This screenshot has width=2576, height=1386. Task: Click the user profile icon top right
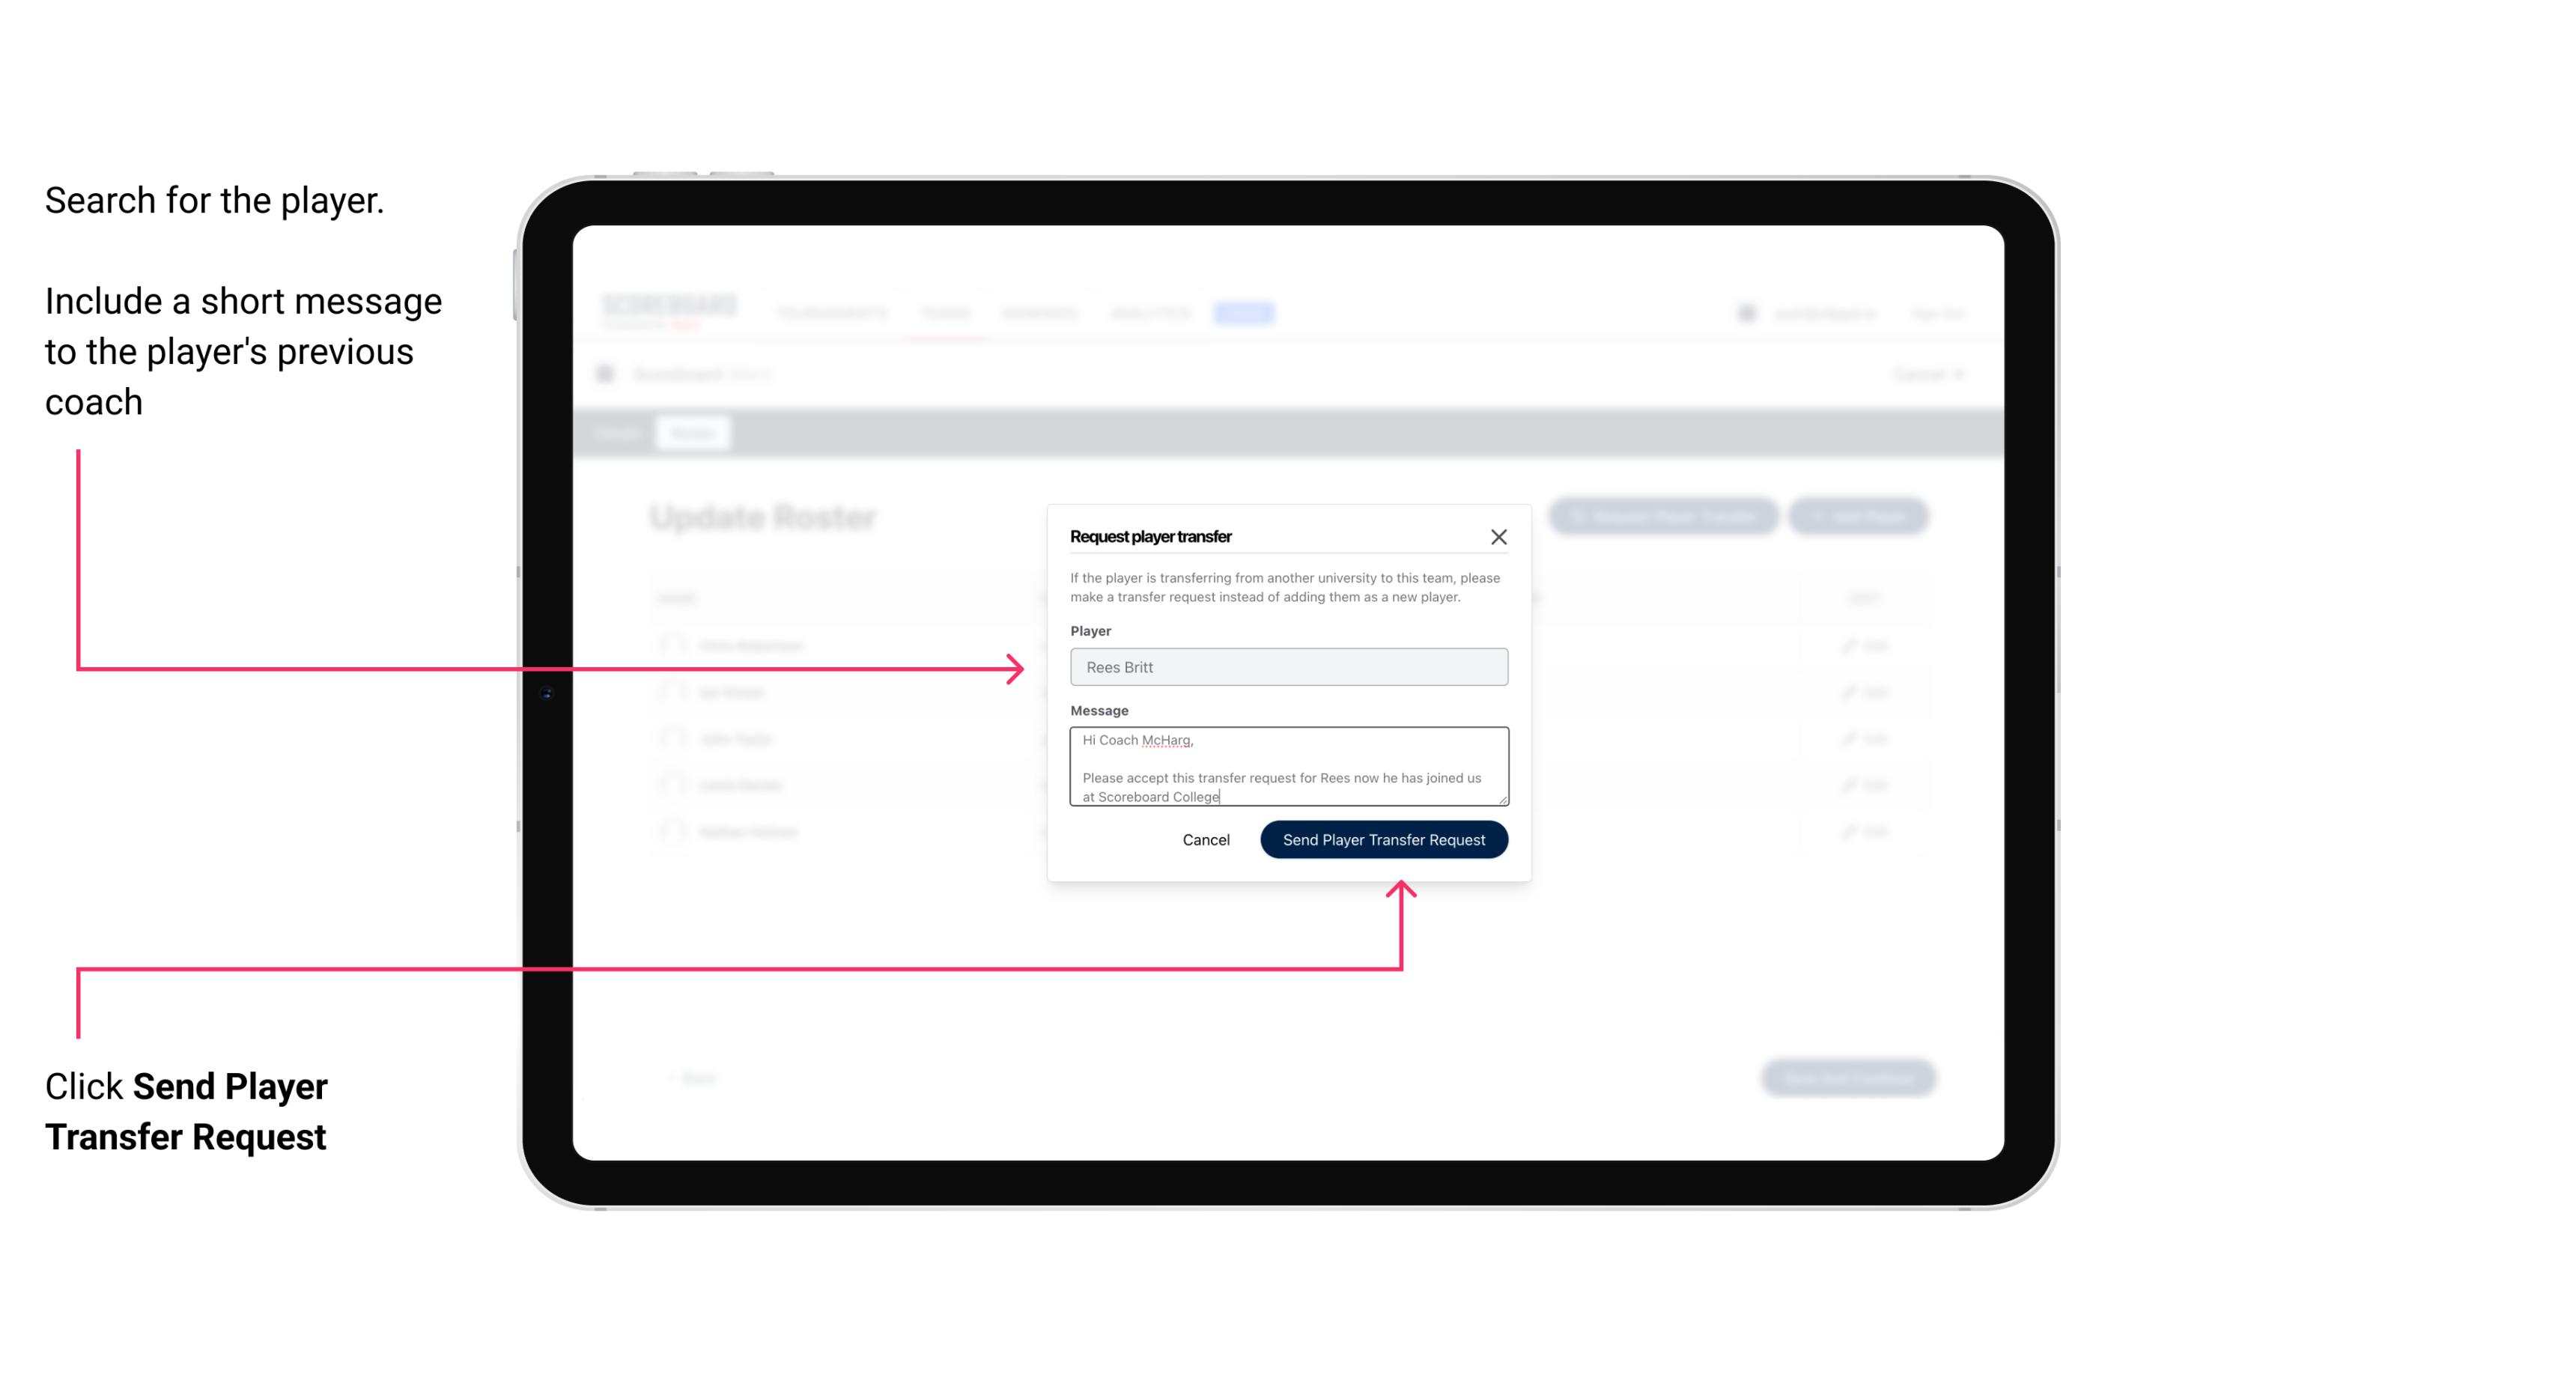(x=1745, y=312)
